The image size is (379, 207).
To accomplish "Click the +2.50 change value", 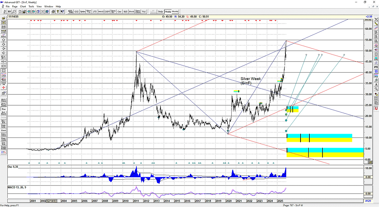I will click(369, 17).
